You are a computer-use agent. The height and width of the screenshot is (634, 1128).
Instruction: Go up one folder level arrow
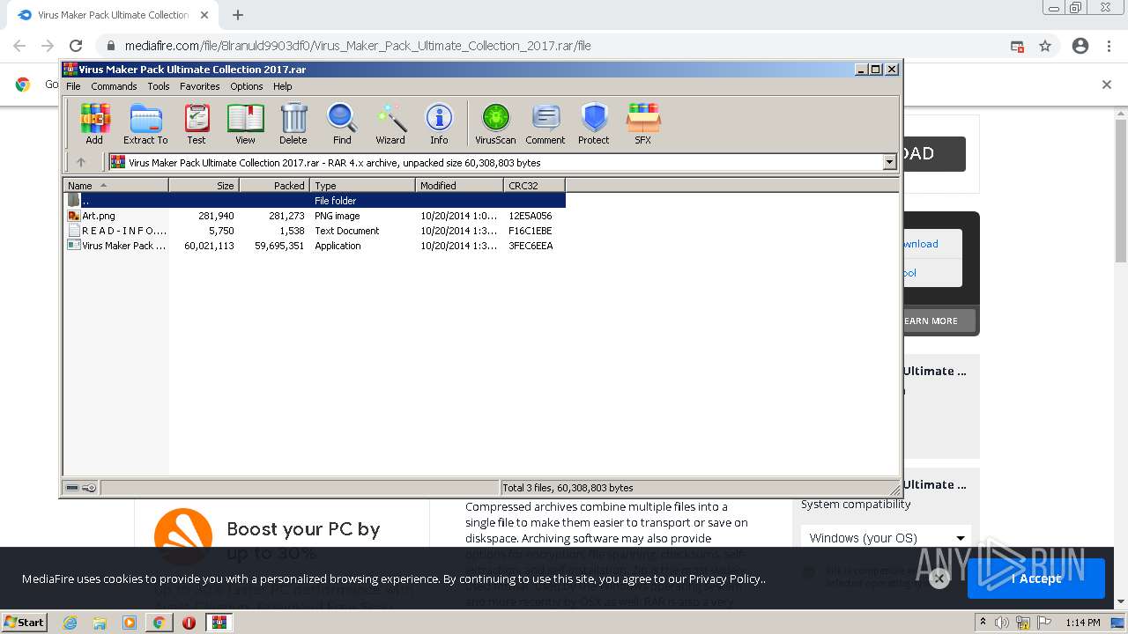(x=81, y=162)
